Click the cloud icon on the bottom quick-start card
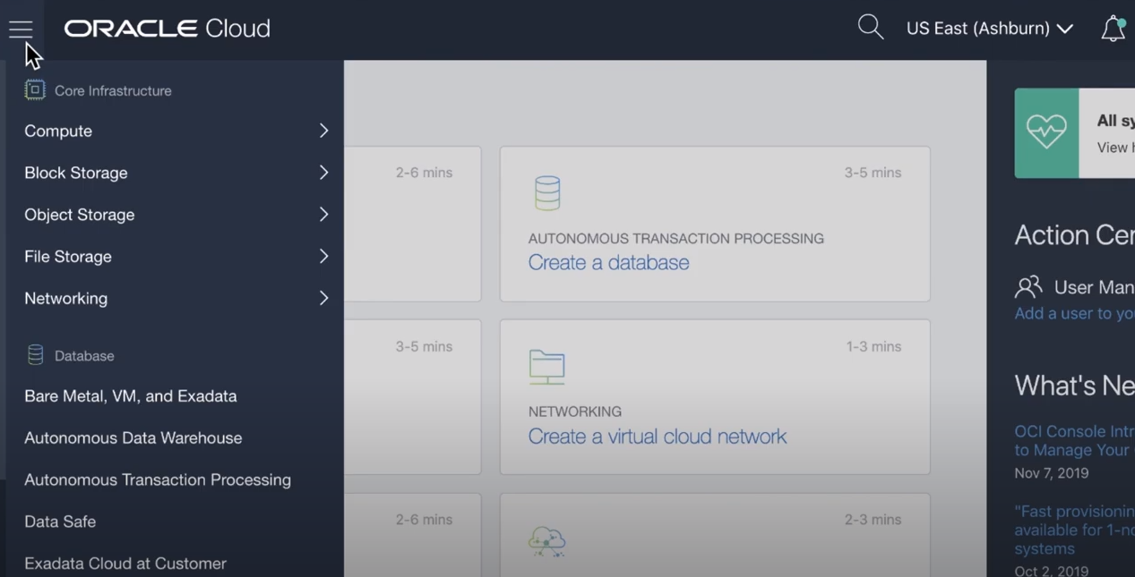Screen dimensions: 1135x577 pos(547,541)
